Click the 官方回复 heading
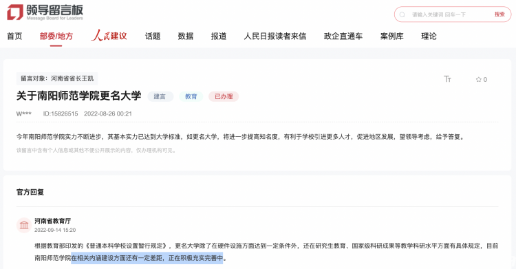 click(30, 192)
